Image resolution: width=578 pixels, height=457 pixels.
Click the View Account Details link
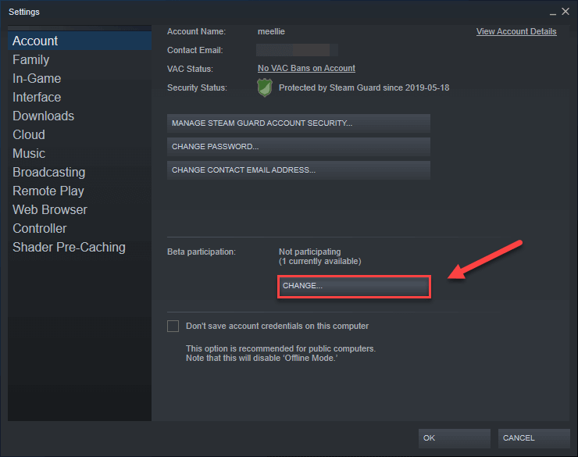[x=516, y=32]
